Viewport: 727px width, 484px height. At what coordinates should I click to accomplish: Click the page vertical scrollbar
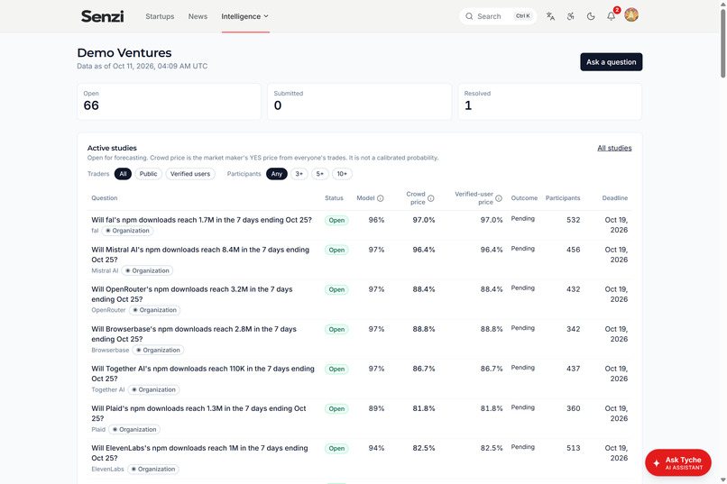click(x=722, y=42)
